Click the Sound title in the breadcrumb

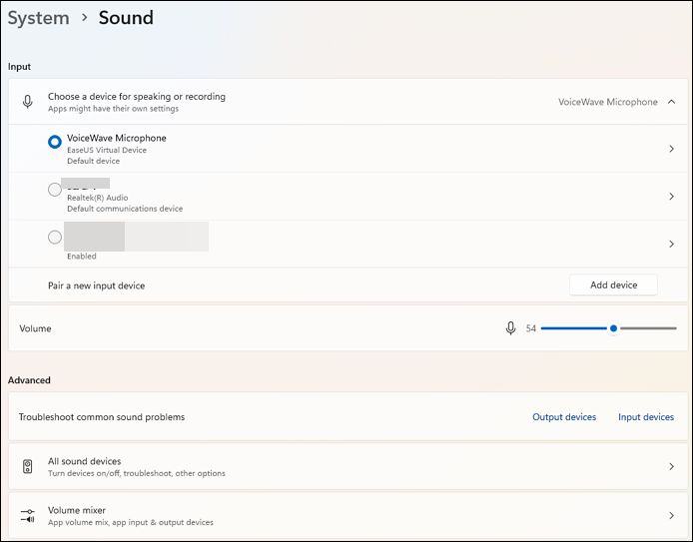126,18
